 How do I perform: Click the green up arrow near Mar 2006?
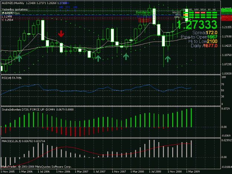coord(19,58)
